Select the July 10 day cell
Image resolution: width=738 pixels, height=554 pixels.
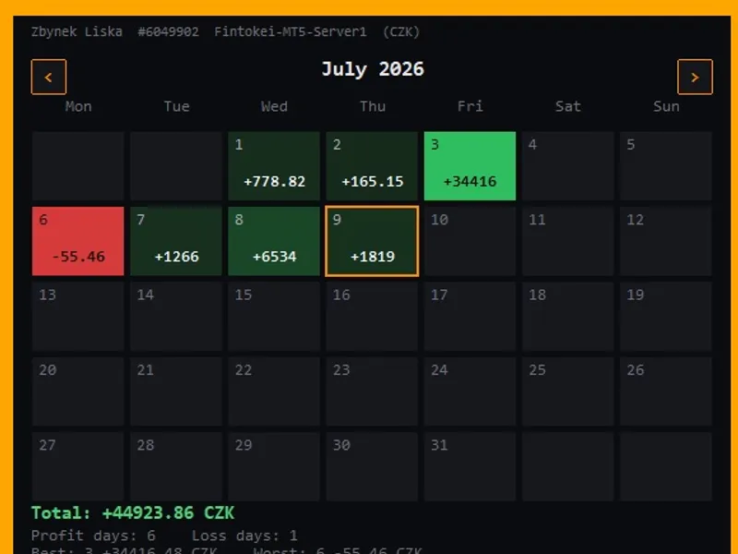tap(470, 241)
